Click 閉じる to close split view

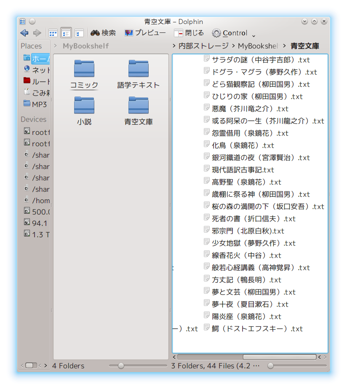(x=189, y=33)
